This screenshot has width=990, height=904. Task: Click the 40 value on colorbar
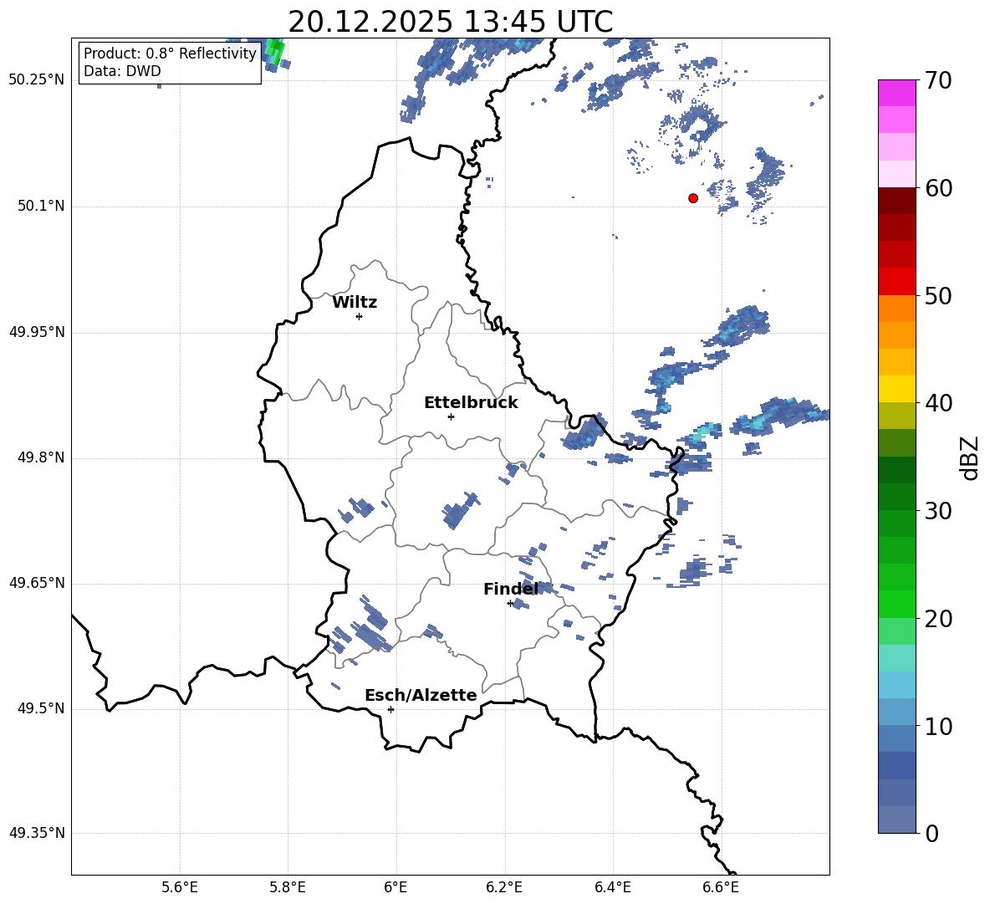click(938, 403)
